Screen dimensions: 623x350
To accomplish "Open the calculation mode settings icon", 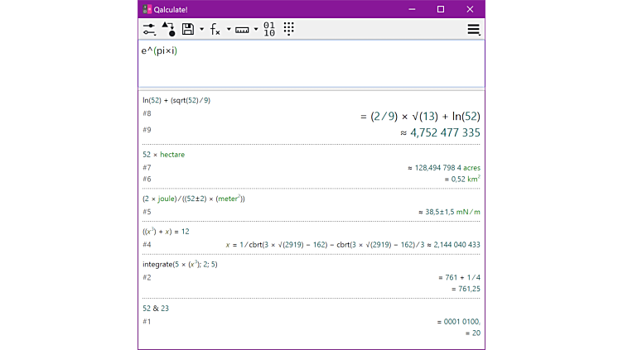I will tap(149, 29).
